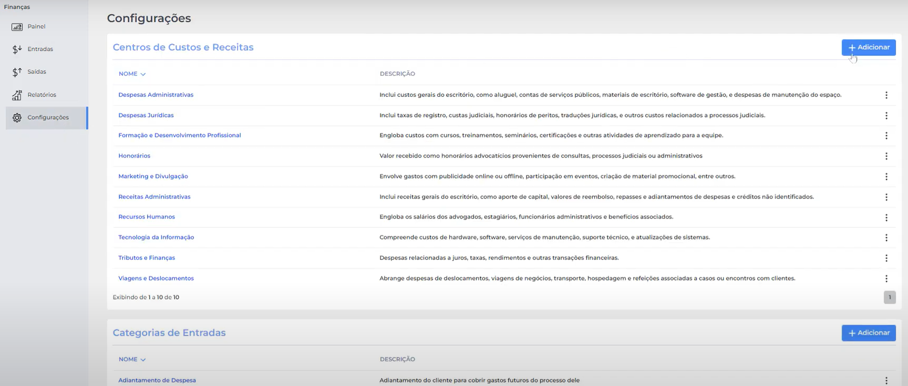Click description starting 'Inclui custos gerais do escritório'
Viewport: 908px width, 386px height.
coord(610,95)
